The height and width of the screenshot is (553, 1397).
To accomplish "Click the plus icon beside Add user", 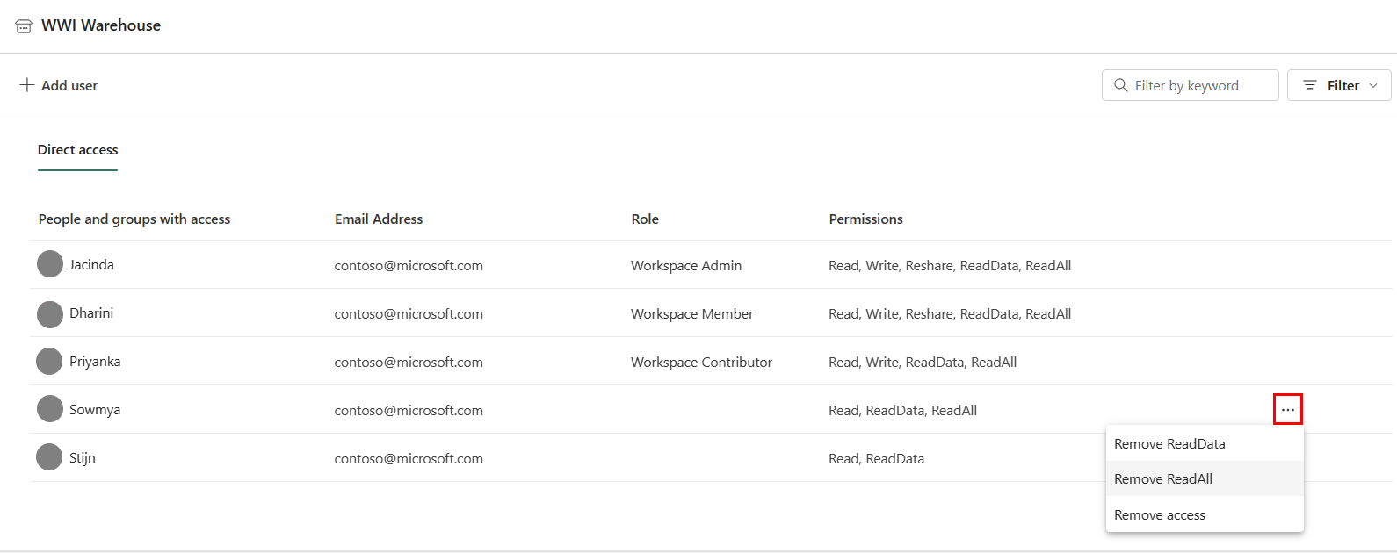I will (x=27, y=85).
